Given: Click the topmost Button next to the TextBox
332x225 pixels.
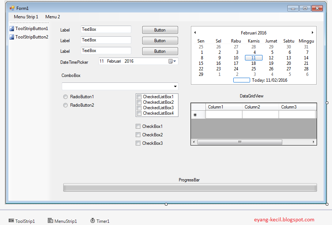Looking at the screenshot, I should (160, 30).
